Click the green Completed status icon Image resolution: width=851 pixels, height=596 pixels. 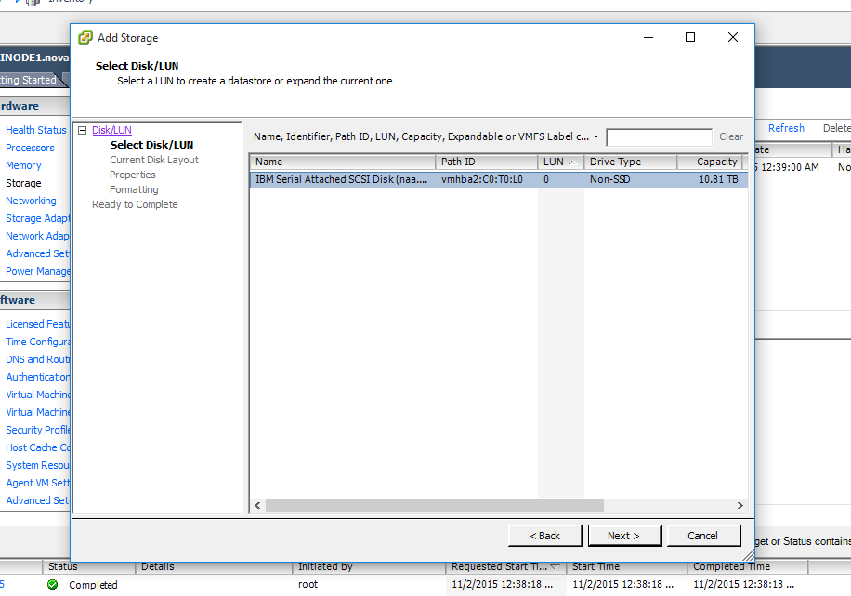tap(53, 584)
